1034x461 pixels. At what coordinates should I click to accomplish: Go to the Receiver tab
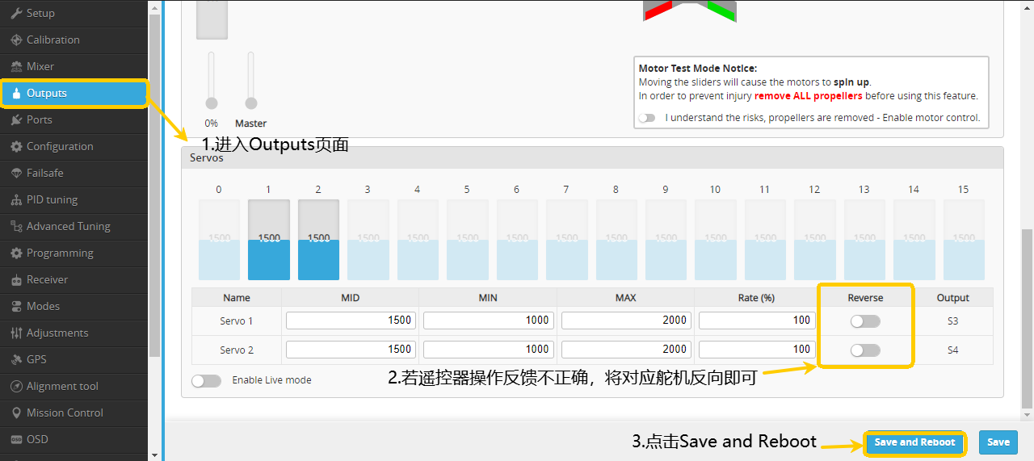coord(74,279)
